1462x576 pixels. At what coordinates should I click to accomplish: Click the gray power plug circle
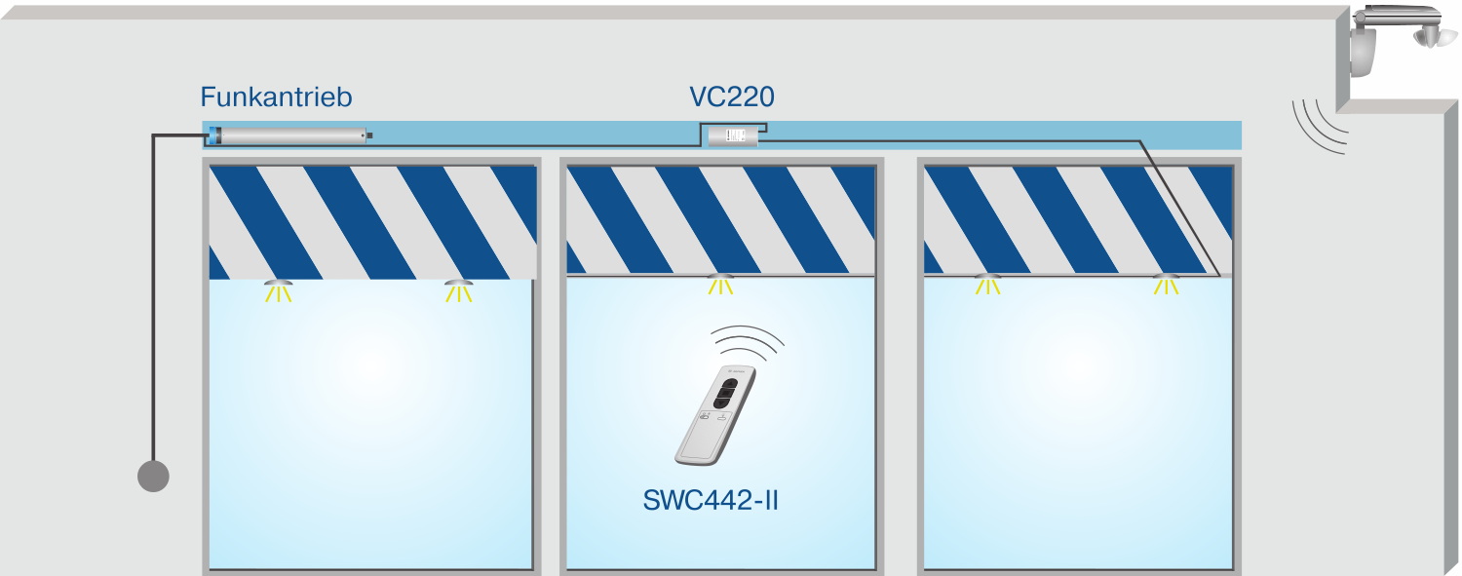153,476
